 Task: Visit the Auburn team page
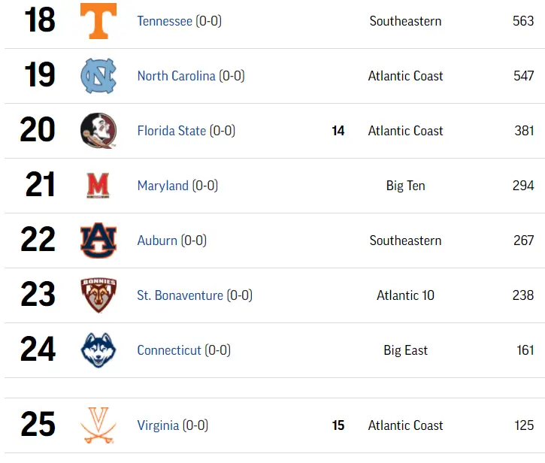click(x=157, y=241)
